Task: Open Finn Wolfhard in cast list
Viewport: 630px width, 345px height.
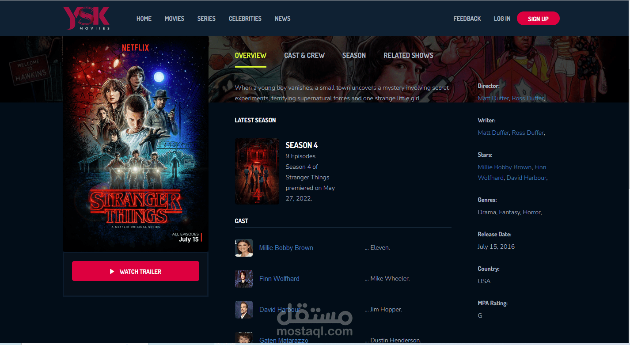Action: (279, 279)
